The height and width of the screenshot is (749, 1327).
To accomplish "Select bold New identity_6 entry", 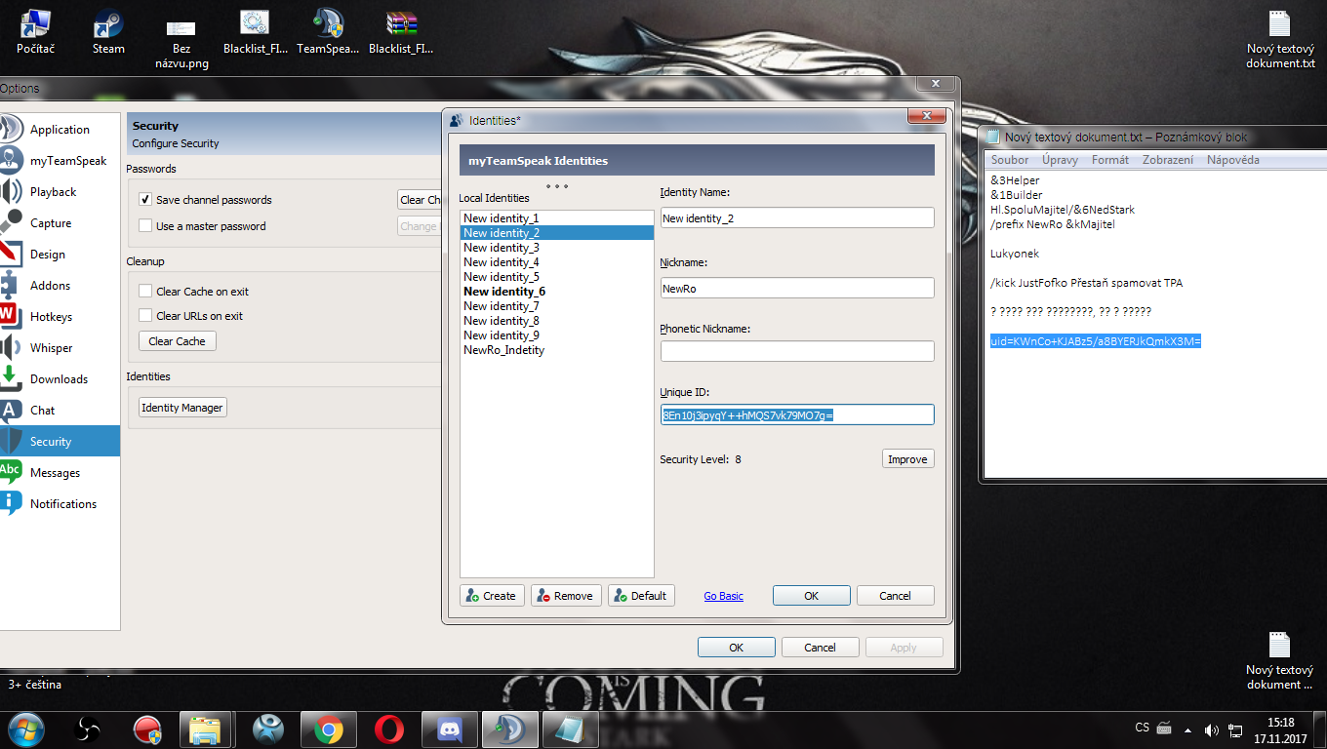I will pos(556,292).
